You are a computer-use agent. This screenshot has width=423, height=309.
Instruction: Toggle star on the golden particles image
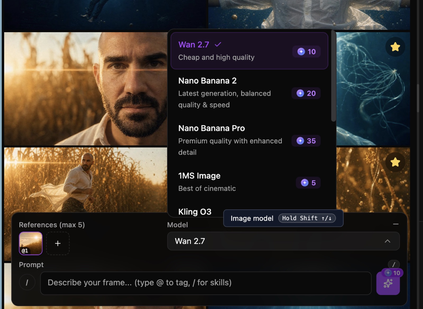pos(395,162)
